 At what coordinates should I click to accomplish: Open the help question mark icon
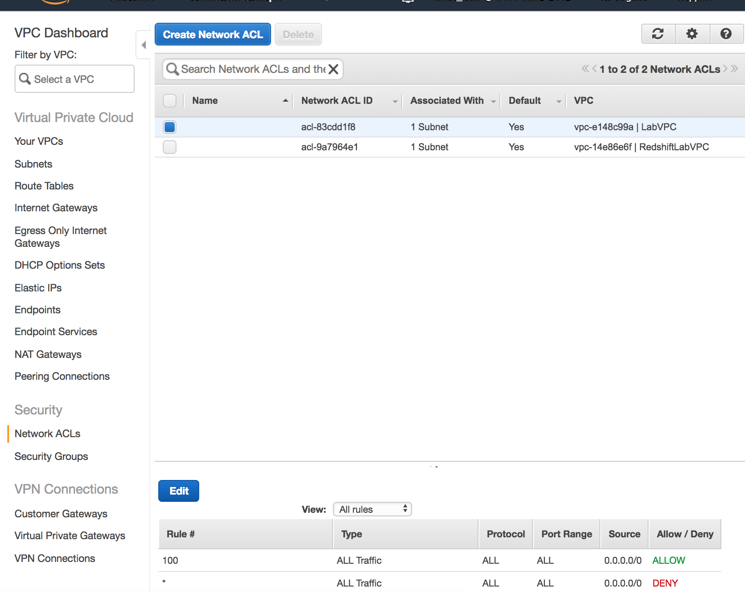(726, 34)
